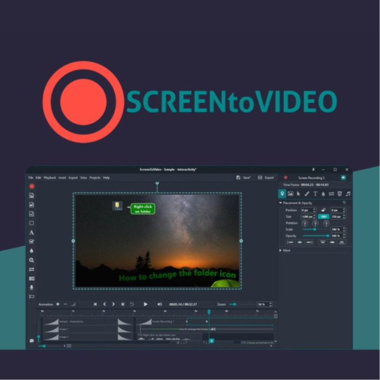Select the zoom magnifier tool in left sidebar
This screenshot has height=380, width=380.
coord(32,260)
